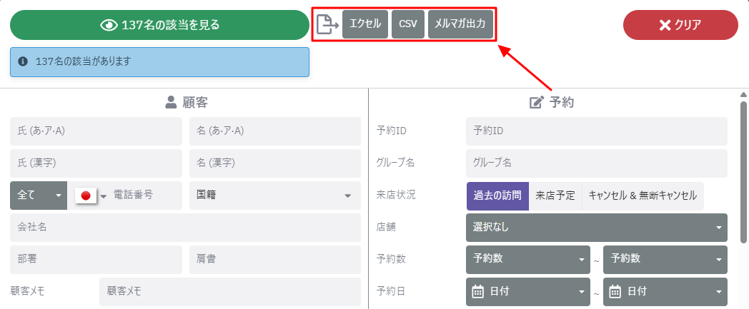Focus the 氏 (あ·ア·A) field

(x=96, y=131)
